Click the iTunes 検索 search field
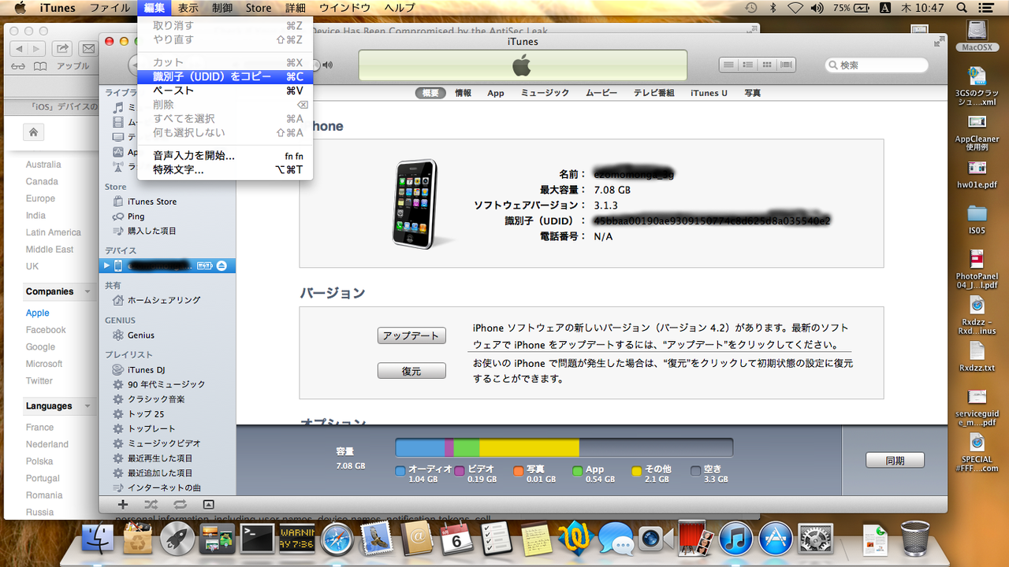1009x567 pixels. tap(875, 65)
